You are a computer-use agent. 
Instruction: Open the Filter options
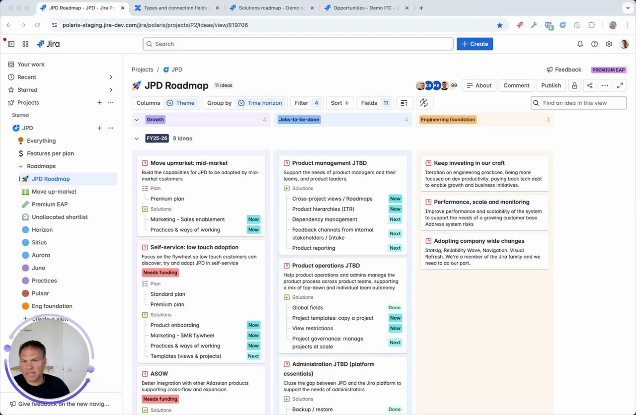[x=307, y=103]
